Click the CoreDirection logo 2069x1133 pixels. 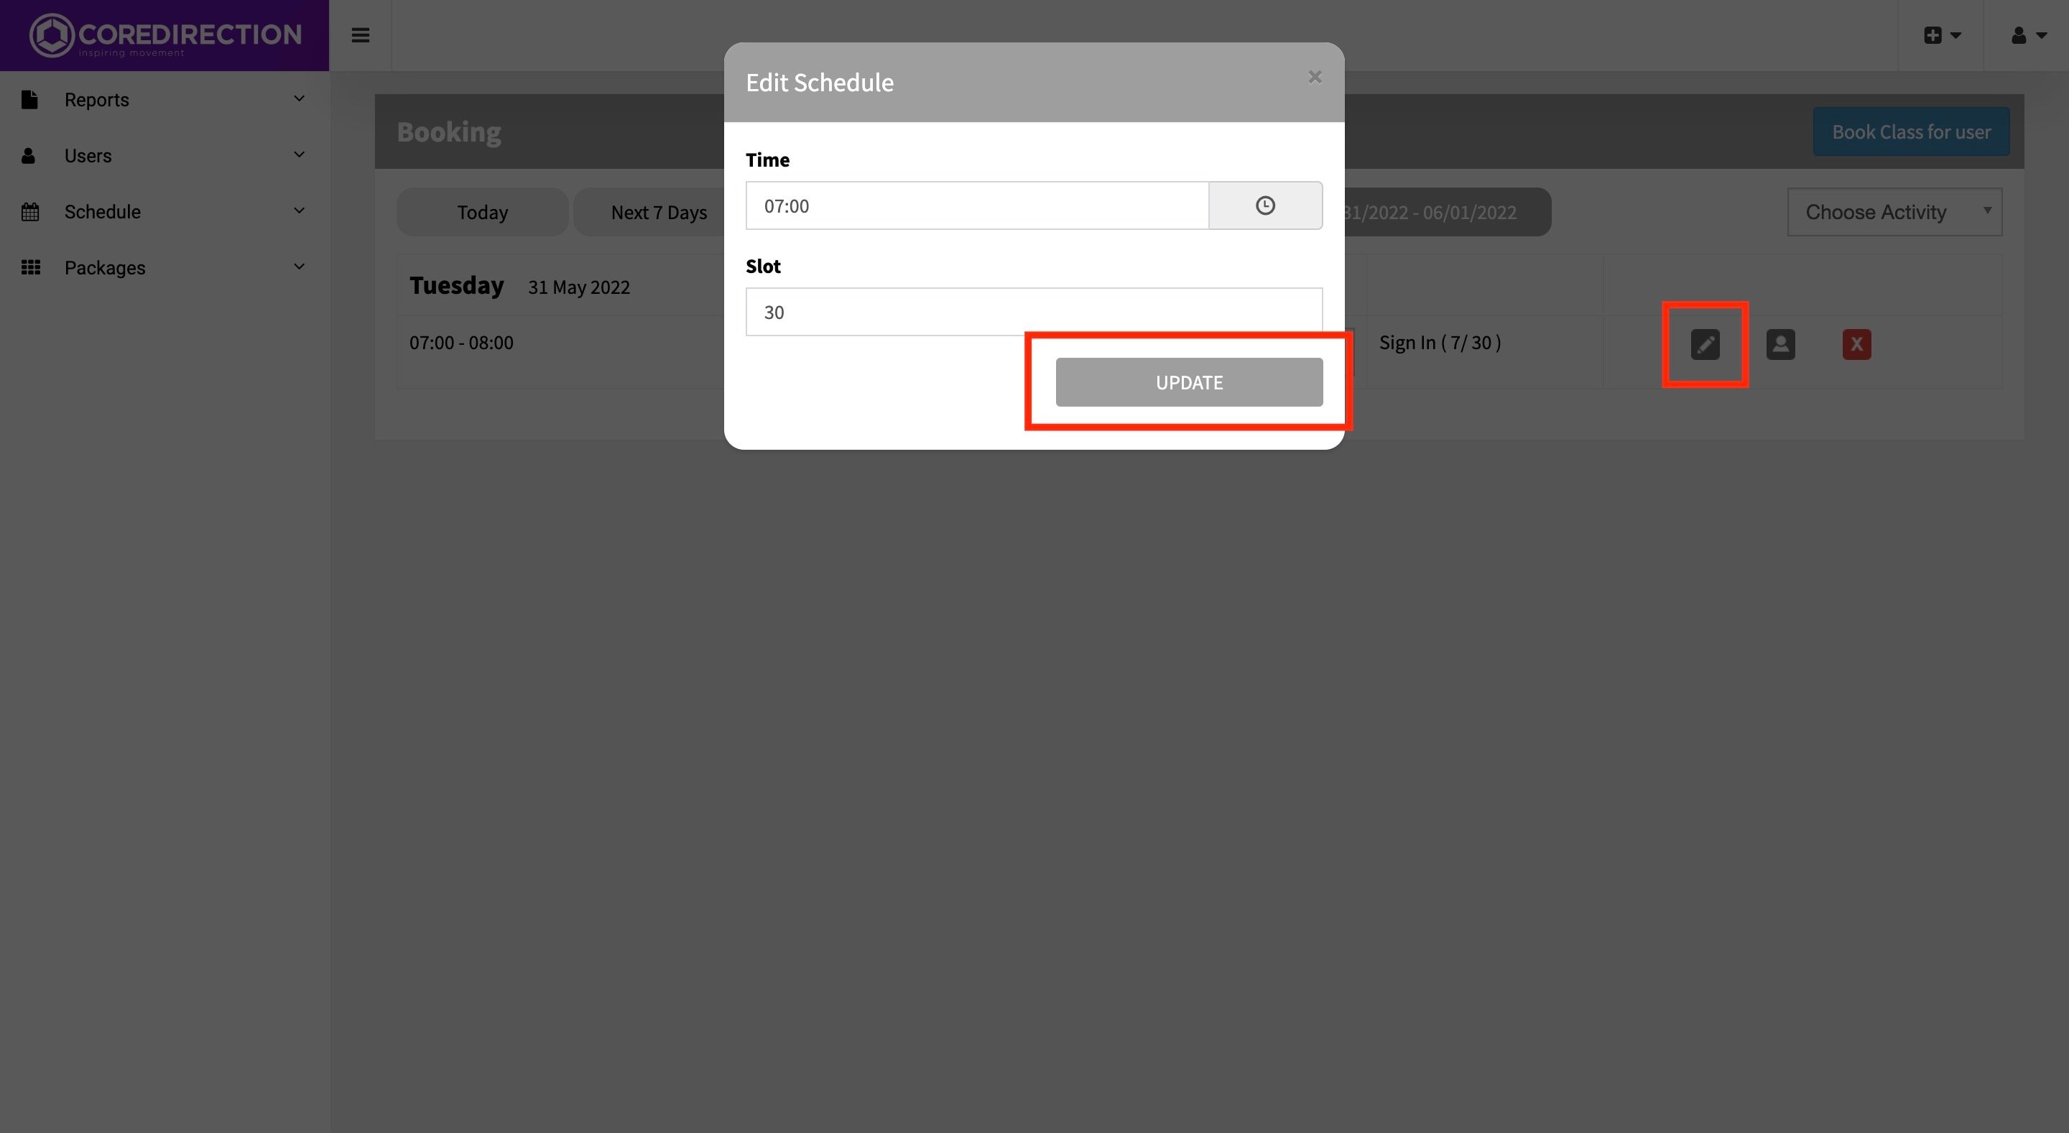[165, 35]
